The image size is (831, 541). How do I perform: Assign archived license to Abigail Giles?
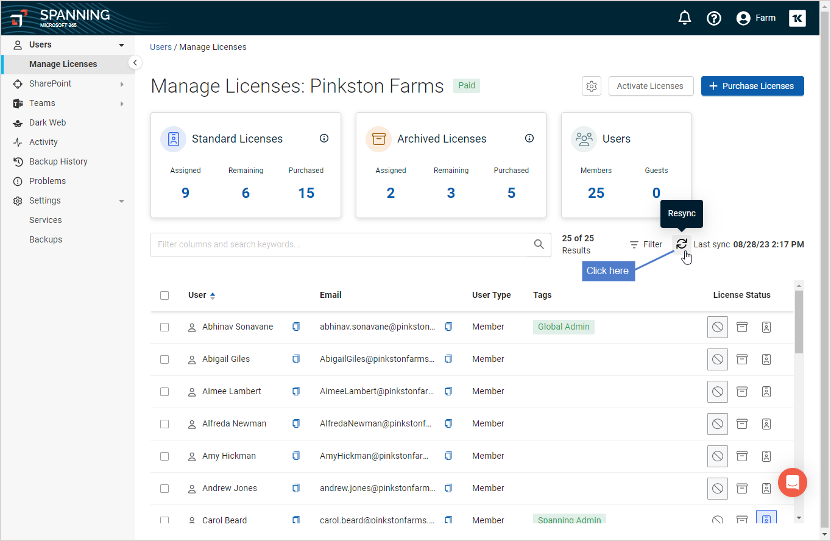pyautogui.click(x=742, y=359)
